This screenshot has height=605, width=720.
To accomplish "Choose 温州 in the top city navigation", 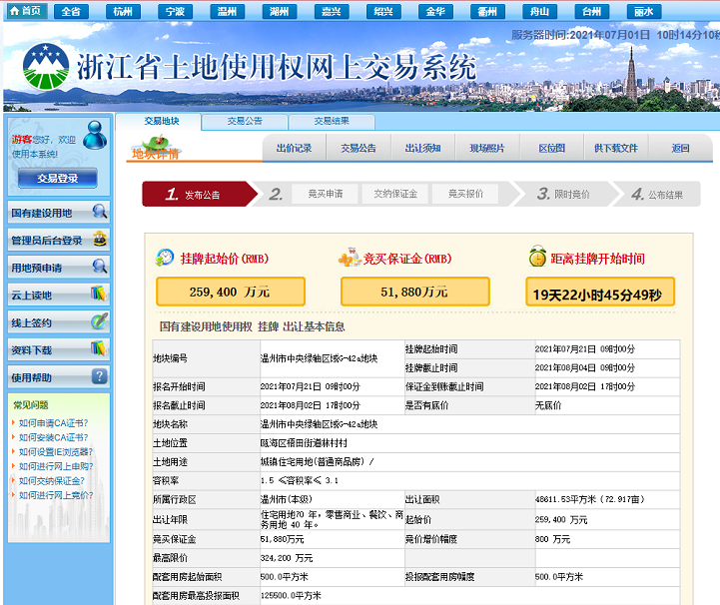I will click(x=228, y=12).
